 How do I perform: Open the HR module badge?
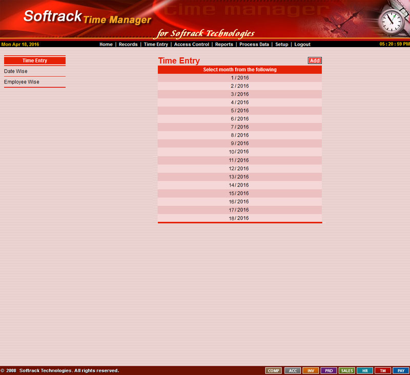(364, 370)
